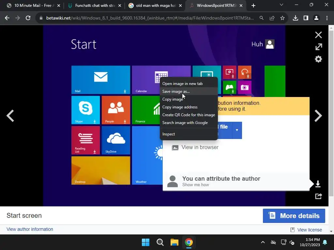
Task: Open a new browser tab
Action: (253, 6)
